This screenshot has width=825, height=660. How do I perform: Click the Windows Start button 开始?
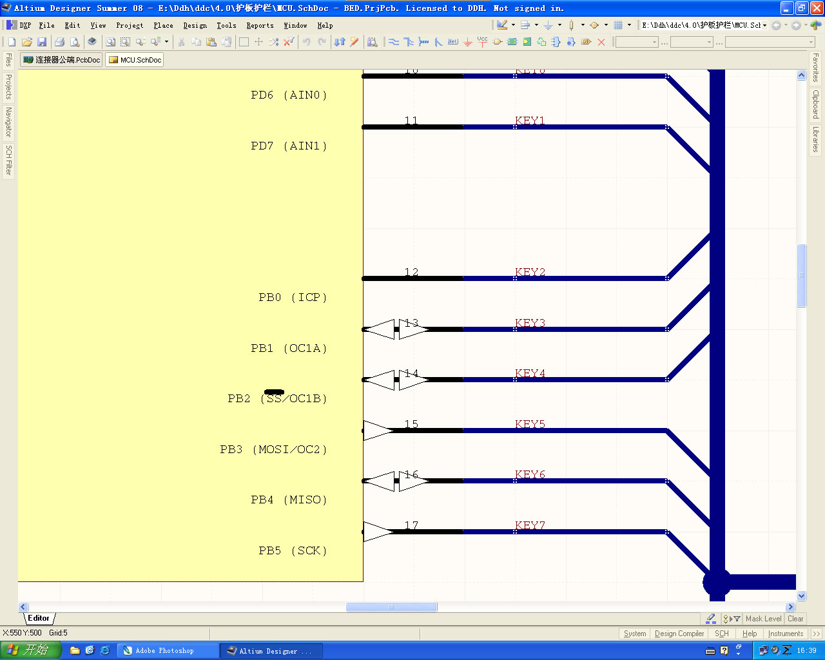coord(30,650)
